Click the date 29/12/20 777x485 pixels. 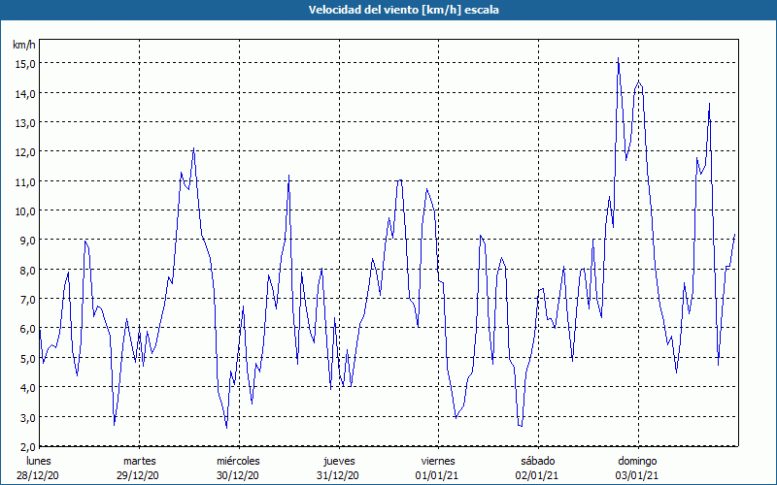(138, 475)
